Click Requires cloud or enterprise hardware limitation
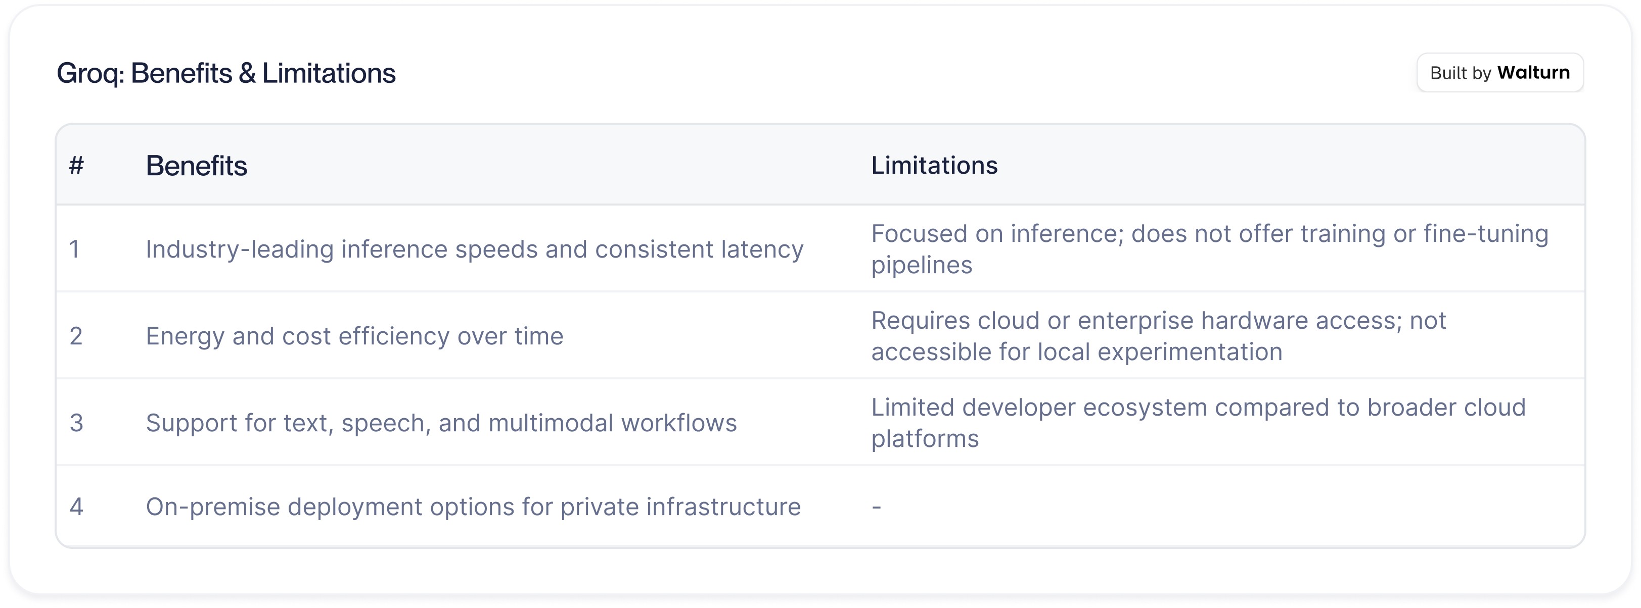This screenshot has height=608, width=1641. pos(1159,336)
